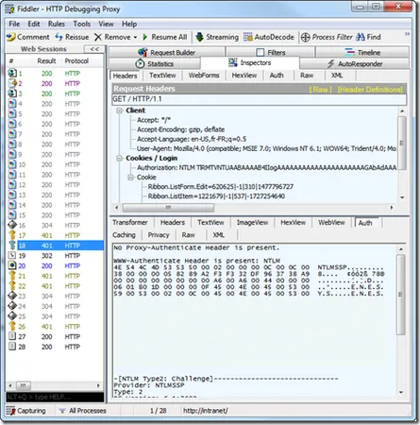The width and height of the screenshot is (420, 425).
Task: Click the QuickExec command box
Action: pyautogui.click(x=55, y=398)
